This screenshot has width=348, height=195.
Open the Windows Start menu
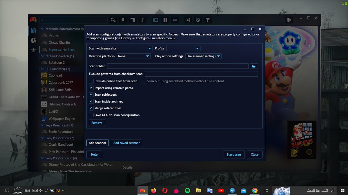point(343,190)
